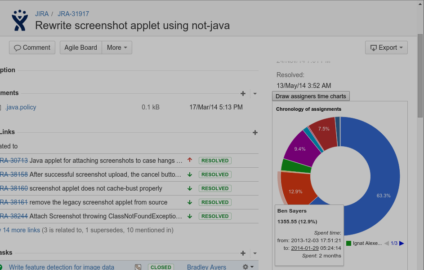Open linked issue JRA-38244
Viewport: 424px width, 270px height.
point(14,216)
